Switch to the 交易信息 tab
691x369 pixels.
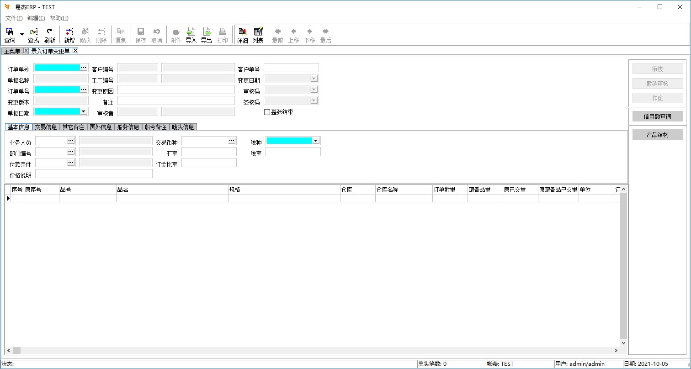coord(46,127)
